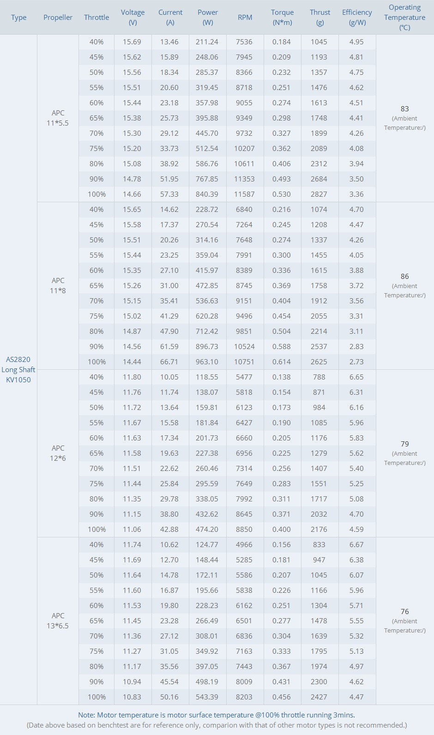
Task: Click the operating temperature 83 cell
Action: (x=404, y=118)
